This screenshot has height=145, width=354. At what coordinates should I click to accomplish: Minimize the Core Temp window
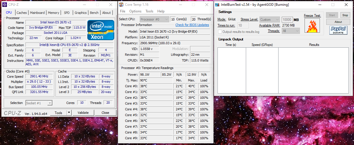pos(181,5)
